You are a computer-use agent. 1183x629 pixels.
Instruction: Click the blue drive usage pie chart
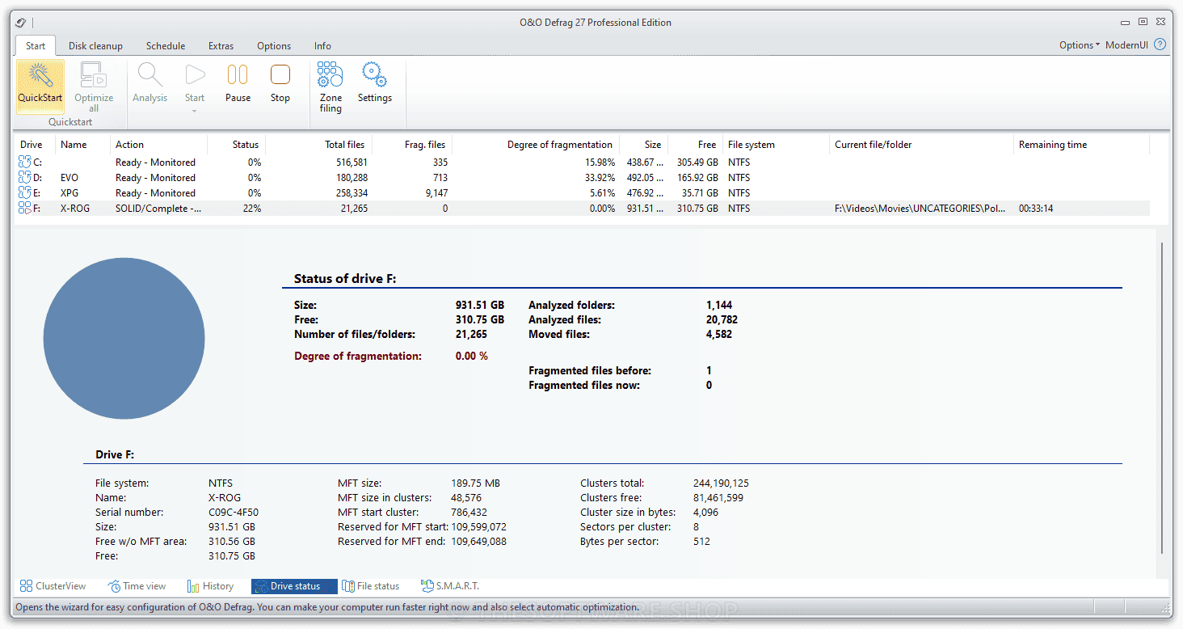[x=124, y=339]
